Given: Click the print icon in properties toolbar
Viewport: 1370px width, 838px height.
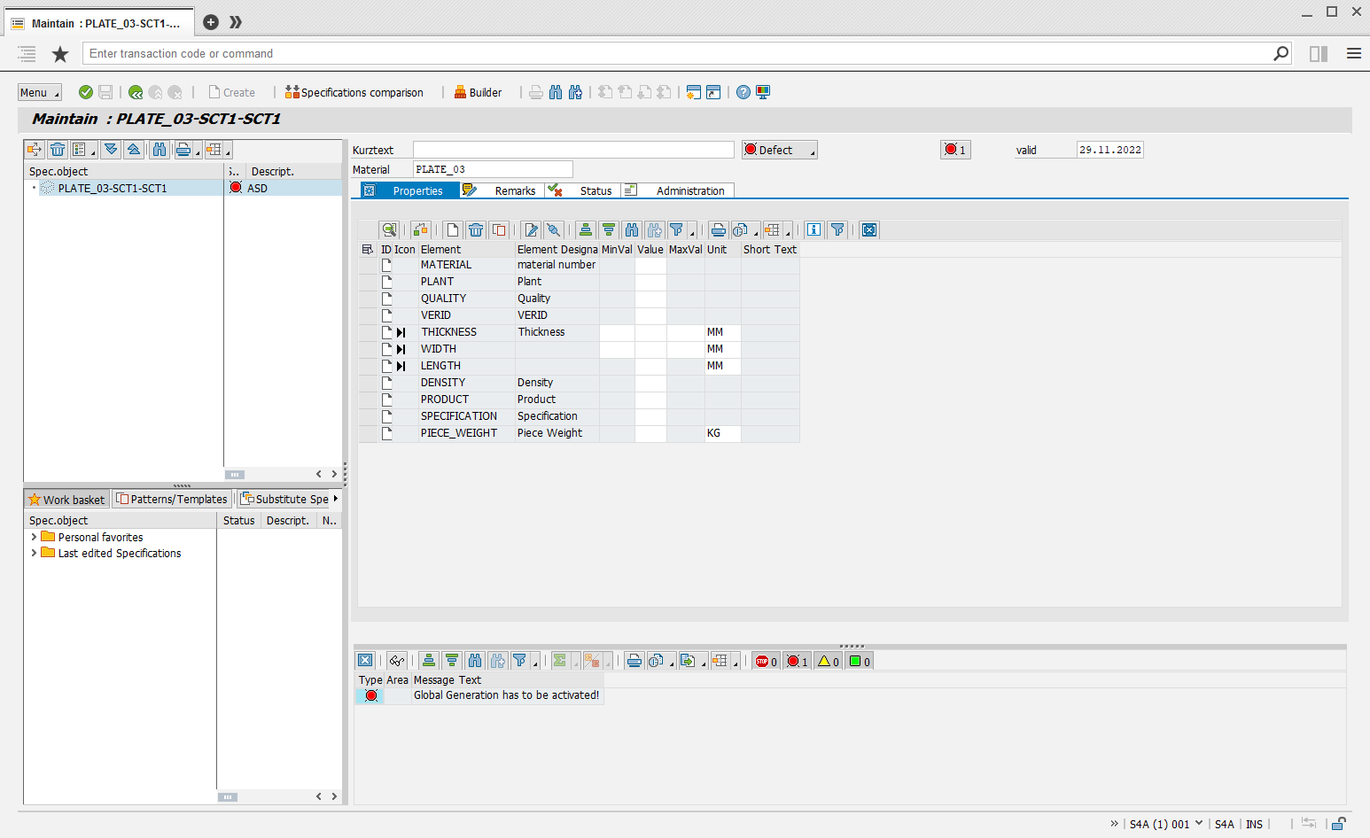Looking at the screenshot, I should coord(718,230).
